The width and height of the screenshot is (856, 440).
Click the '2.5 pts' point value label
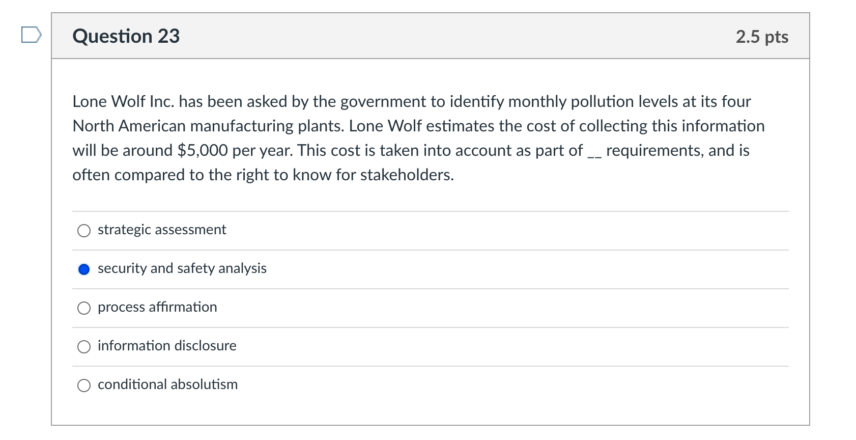763,36
